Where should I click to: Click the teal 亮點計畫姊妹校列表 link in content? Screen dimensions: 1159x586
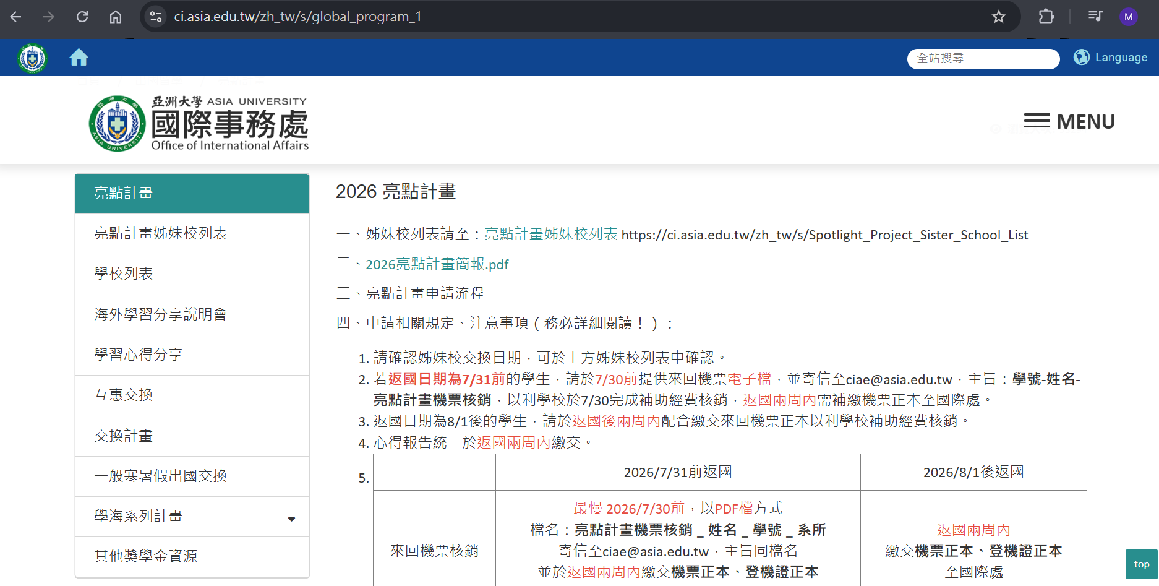pos(550,234)
